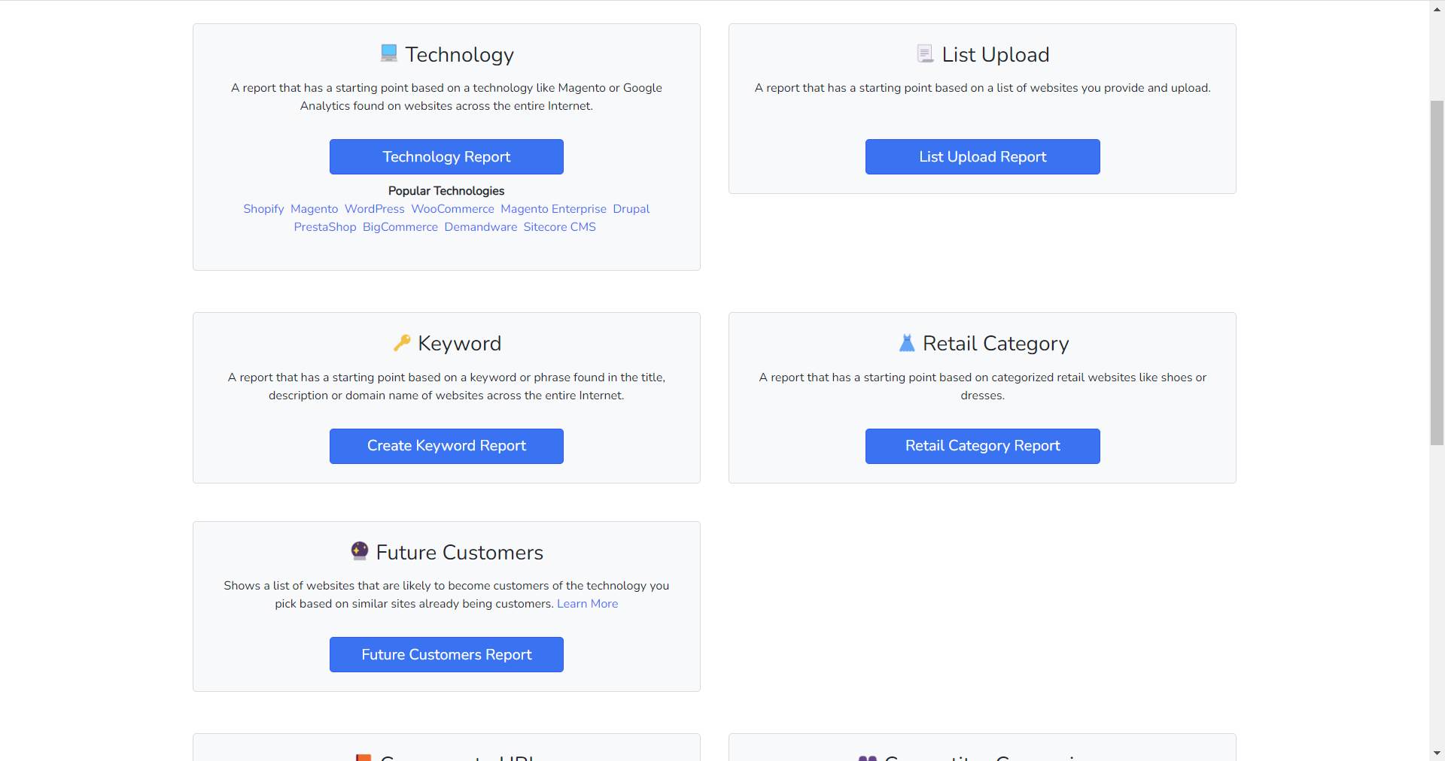
Task: Choose the WordPress technology link
Action: (375, 209)
